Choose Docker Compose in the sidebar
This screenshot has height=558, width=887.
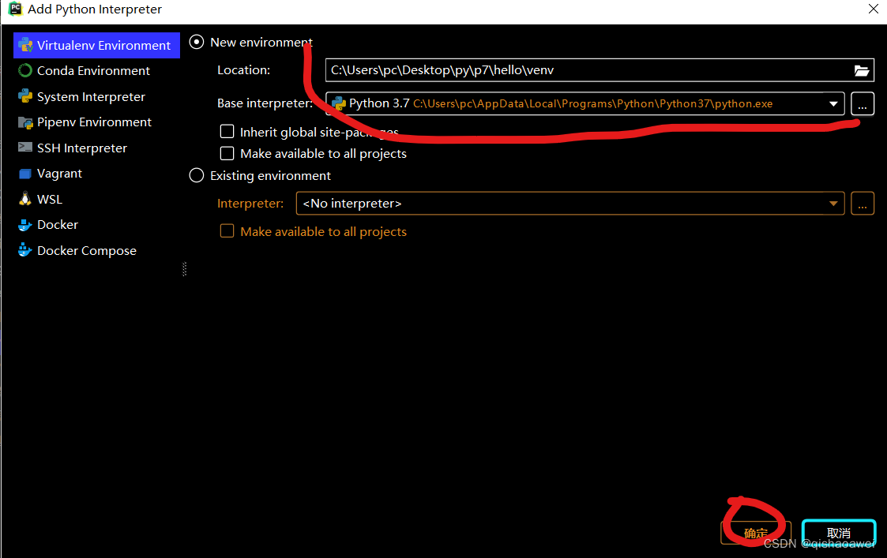pyautogui.click(x=96, y=250)
